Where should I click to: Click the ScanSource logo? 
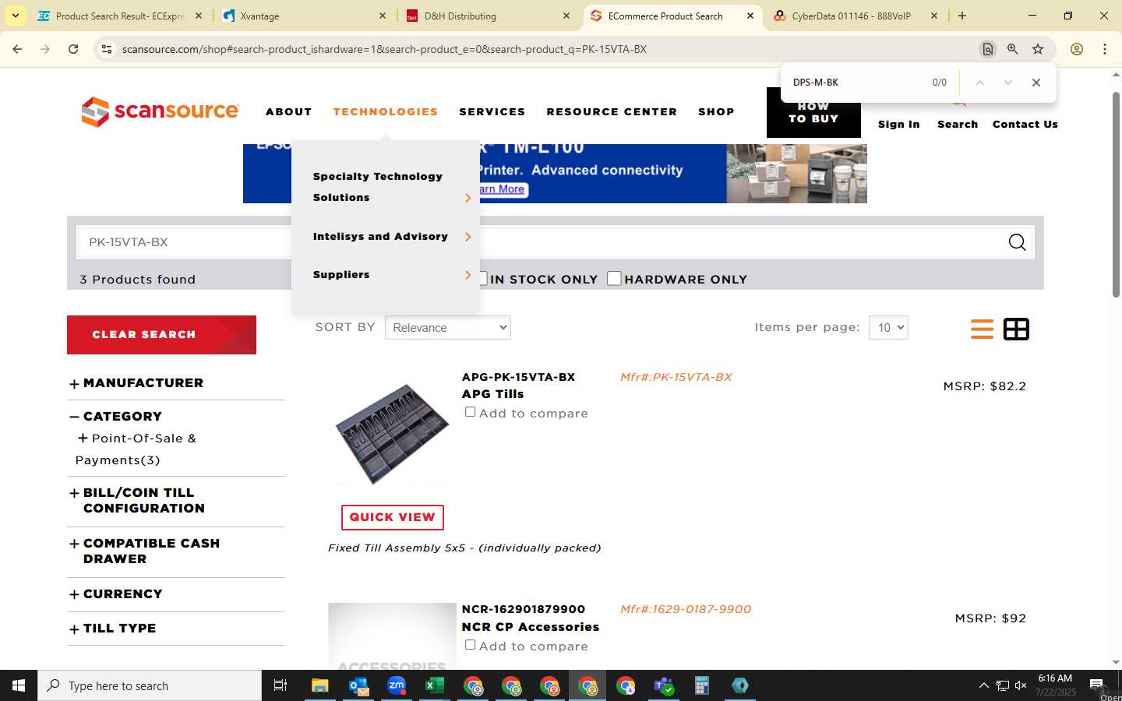pos(160,111)
